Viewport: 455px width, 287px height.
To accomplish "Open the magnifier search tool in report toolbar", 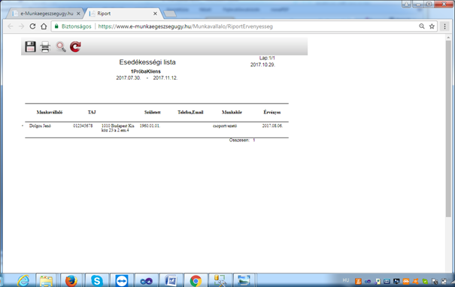I will (x=61, y=47).
